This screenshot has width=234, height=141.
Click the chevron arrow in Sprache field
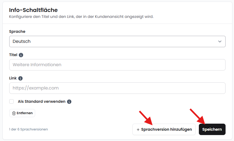click(x=220, y=41)
